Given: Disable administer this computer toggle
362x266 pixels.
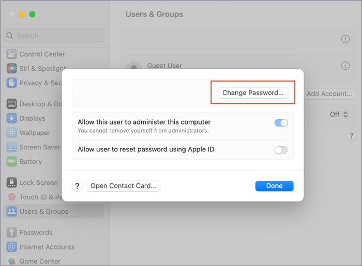Looking at the screenshot, I should (x=281, y=123).
